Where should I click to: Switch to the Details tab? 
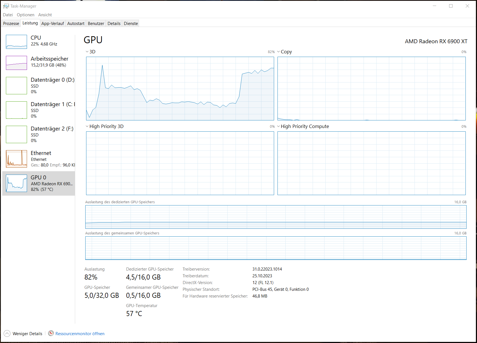[x=114, y=24]
